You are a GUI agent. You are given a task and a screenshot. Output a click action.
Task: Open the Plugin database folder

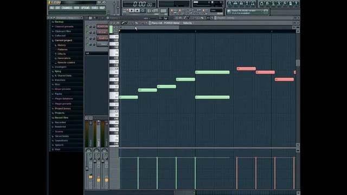click(x=64, y=99)
